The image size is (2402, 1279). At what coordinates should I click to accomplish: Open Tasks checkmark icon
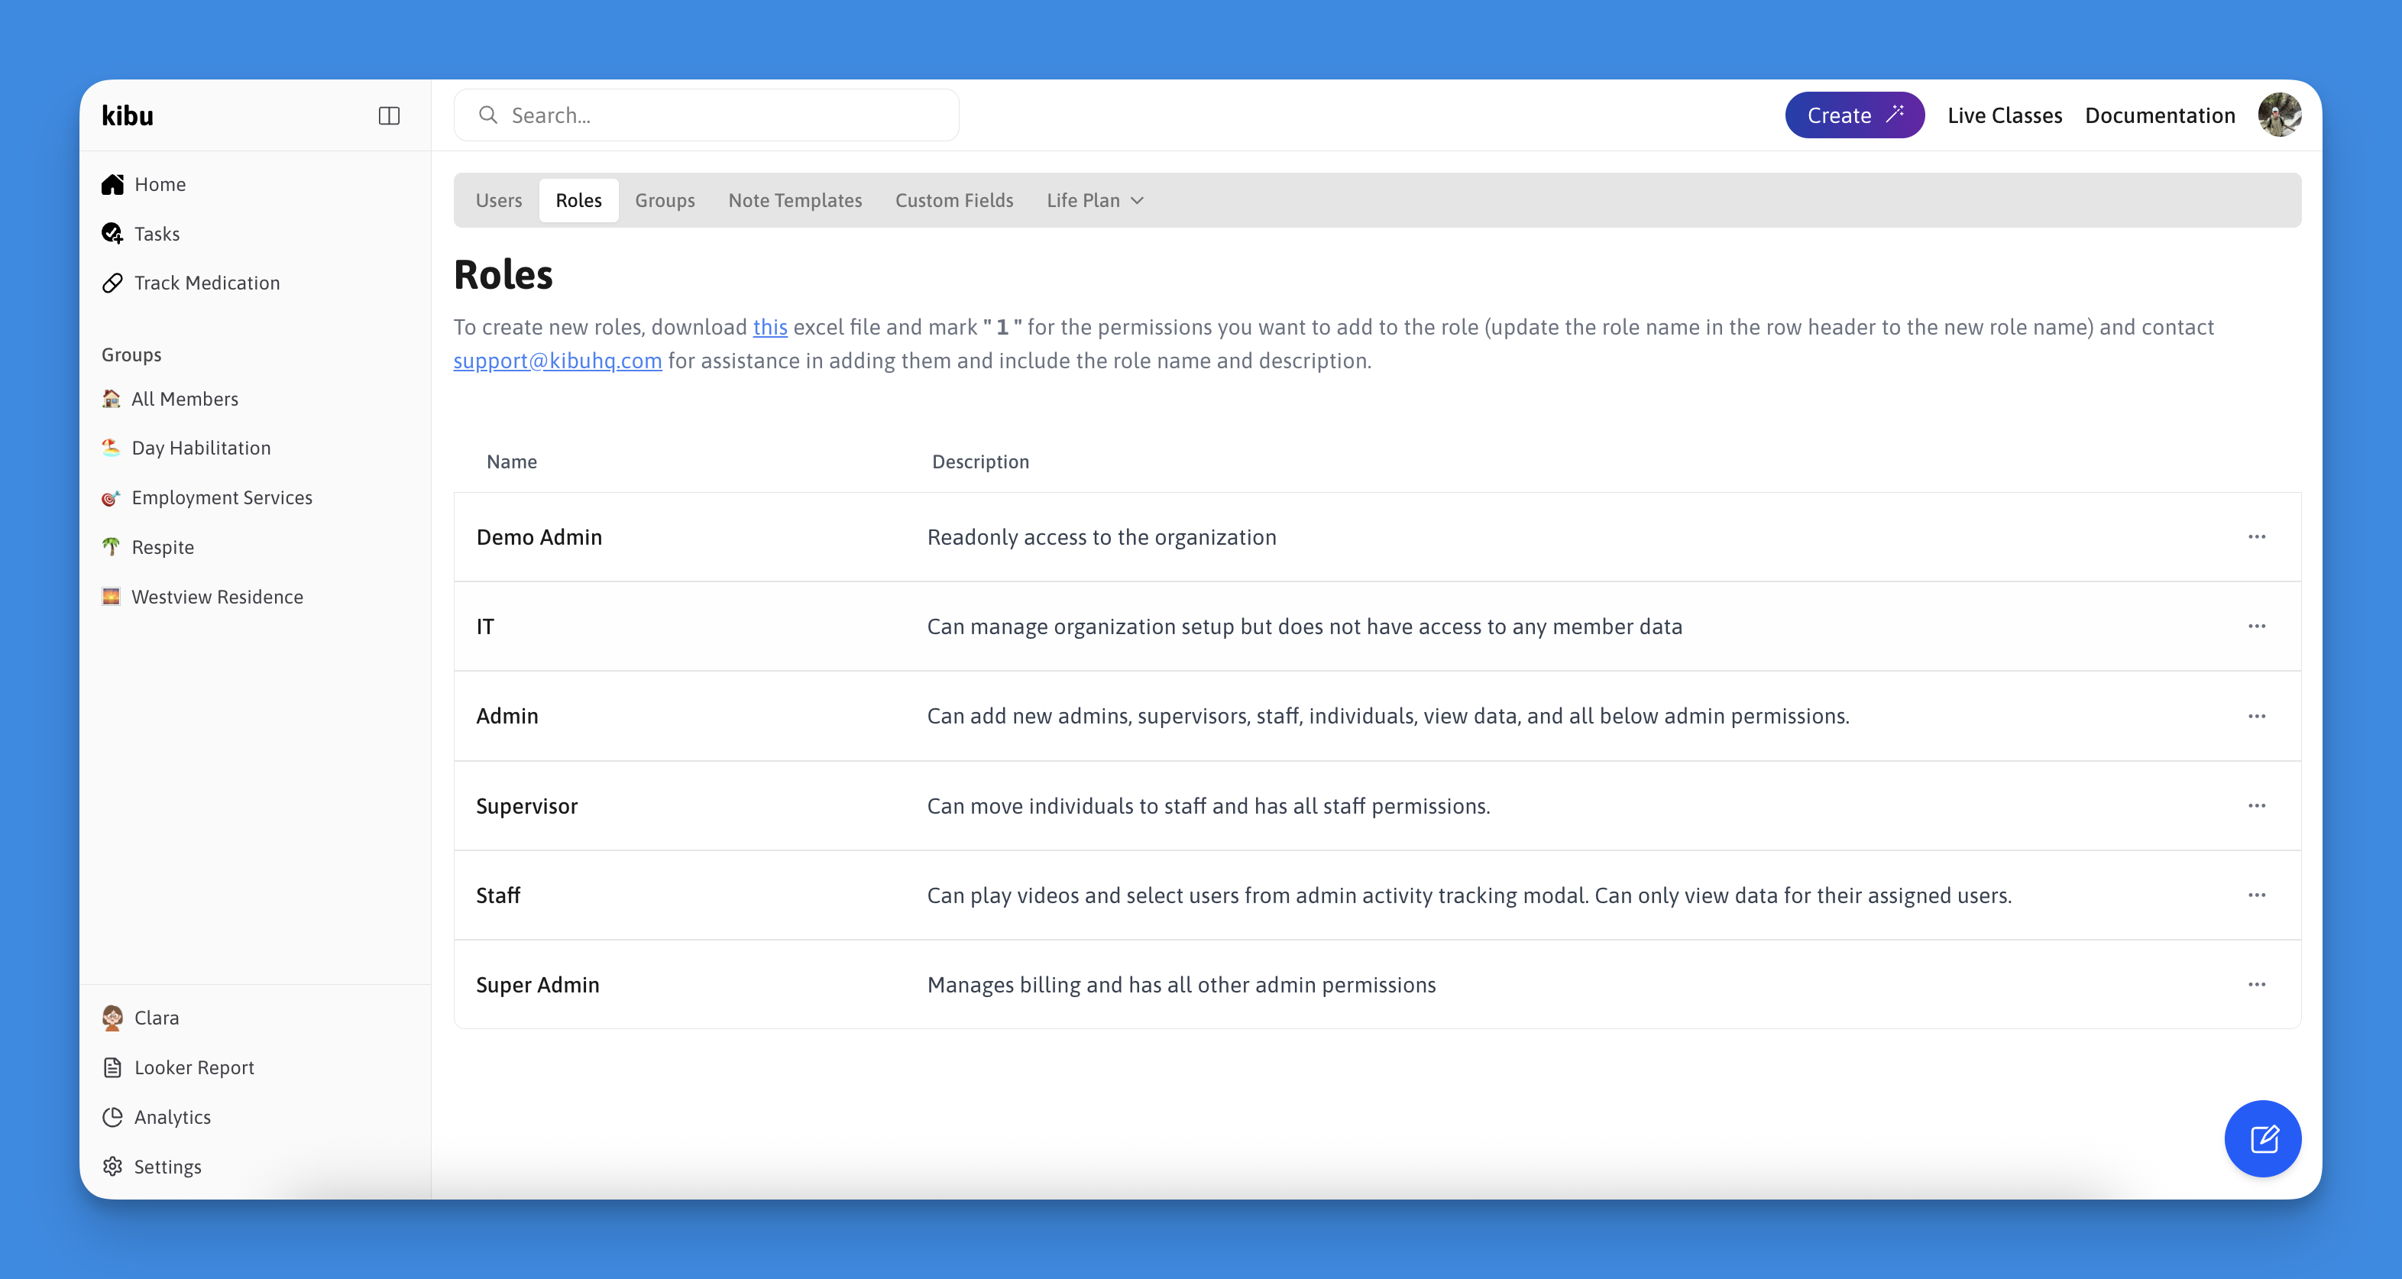(x=112, y=233)
